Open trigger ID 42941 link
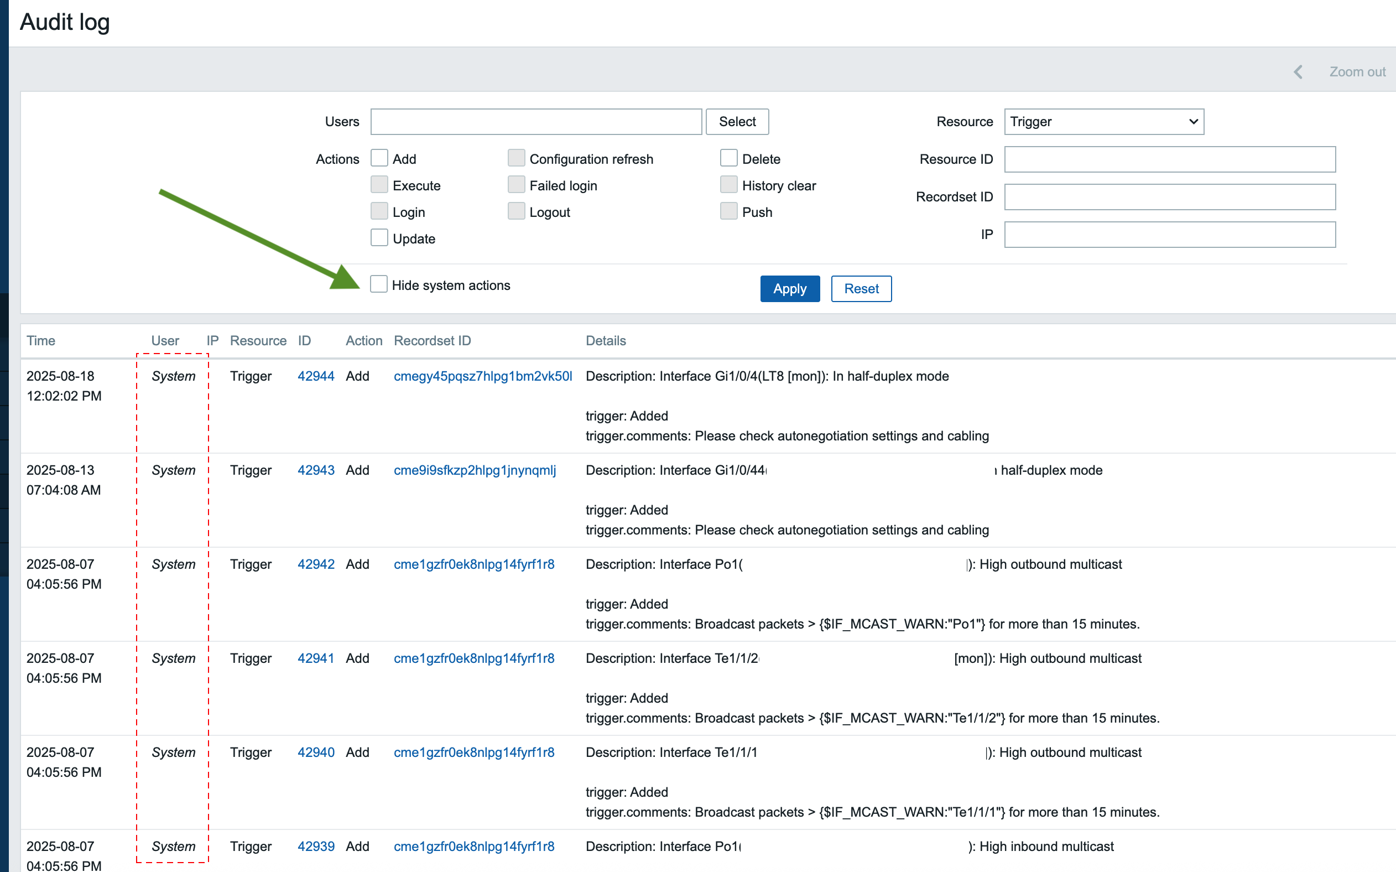The width and height of the screenshot is (1396, 872). 316,658
